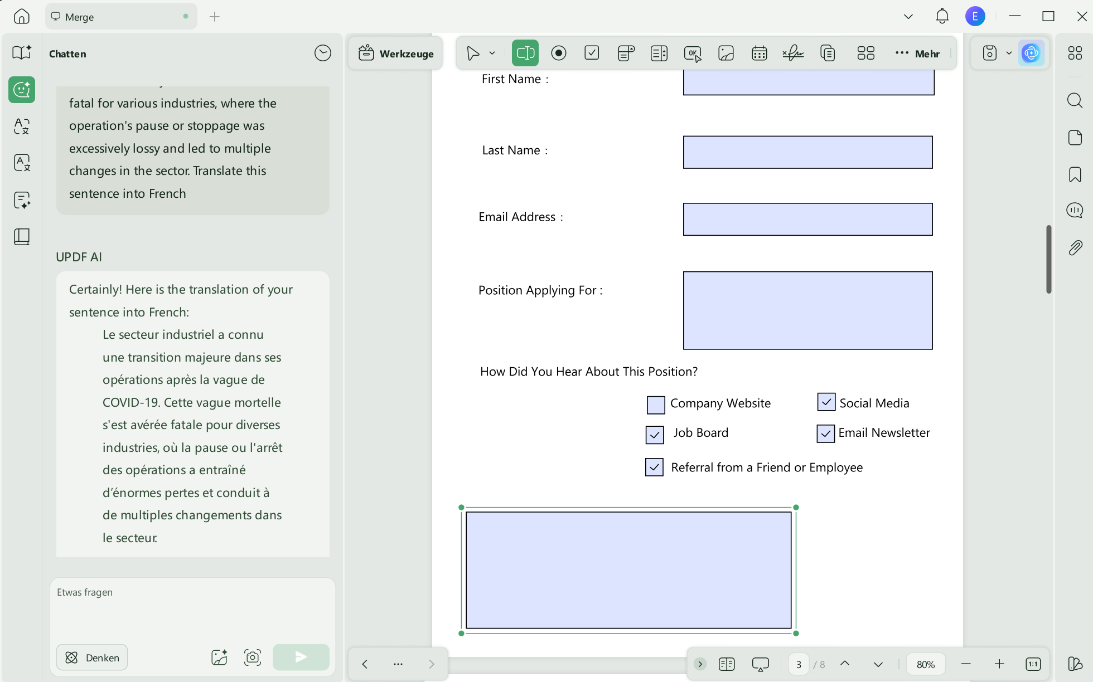Click the Email Address text field
Viewport: 1093px width, 682px height.
[807, 219]
